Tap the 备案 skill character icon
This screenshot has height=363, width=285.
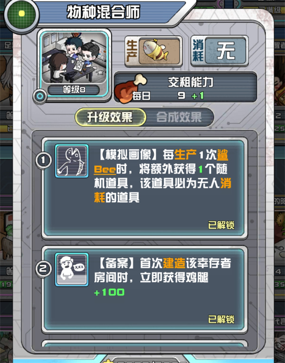point(72,270)
